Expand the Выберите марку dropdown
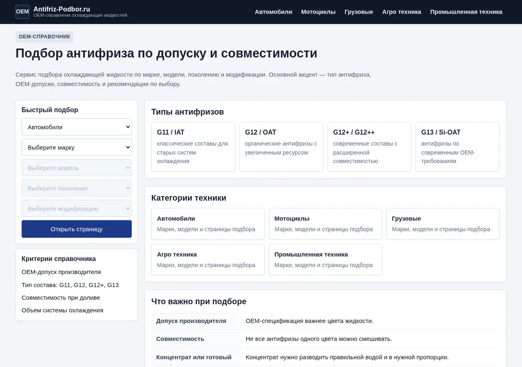Screen dimensions: 522x367 [77, 147]
